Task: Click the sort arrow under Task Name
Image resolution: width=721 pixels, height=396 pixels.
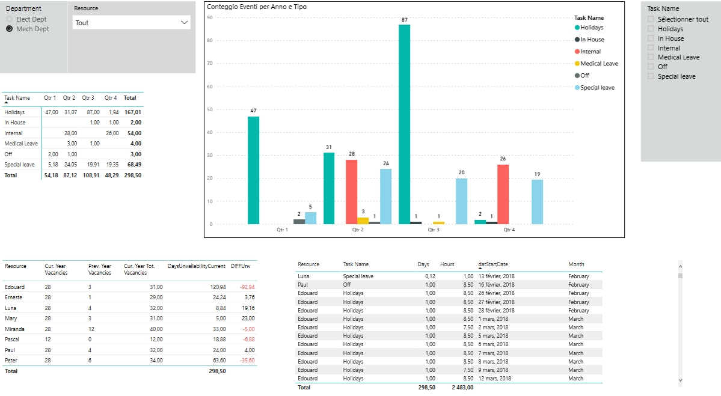Action: click(7, 103)
